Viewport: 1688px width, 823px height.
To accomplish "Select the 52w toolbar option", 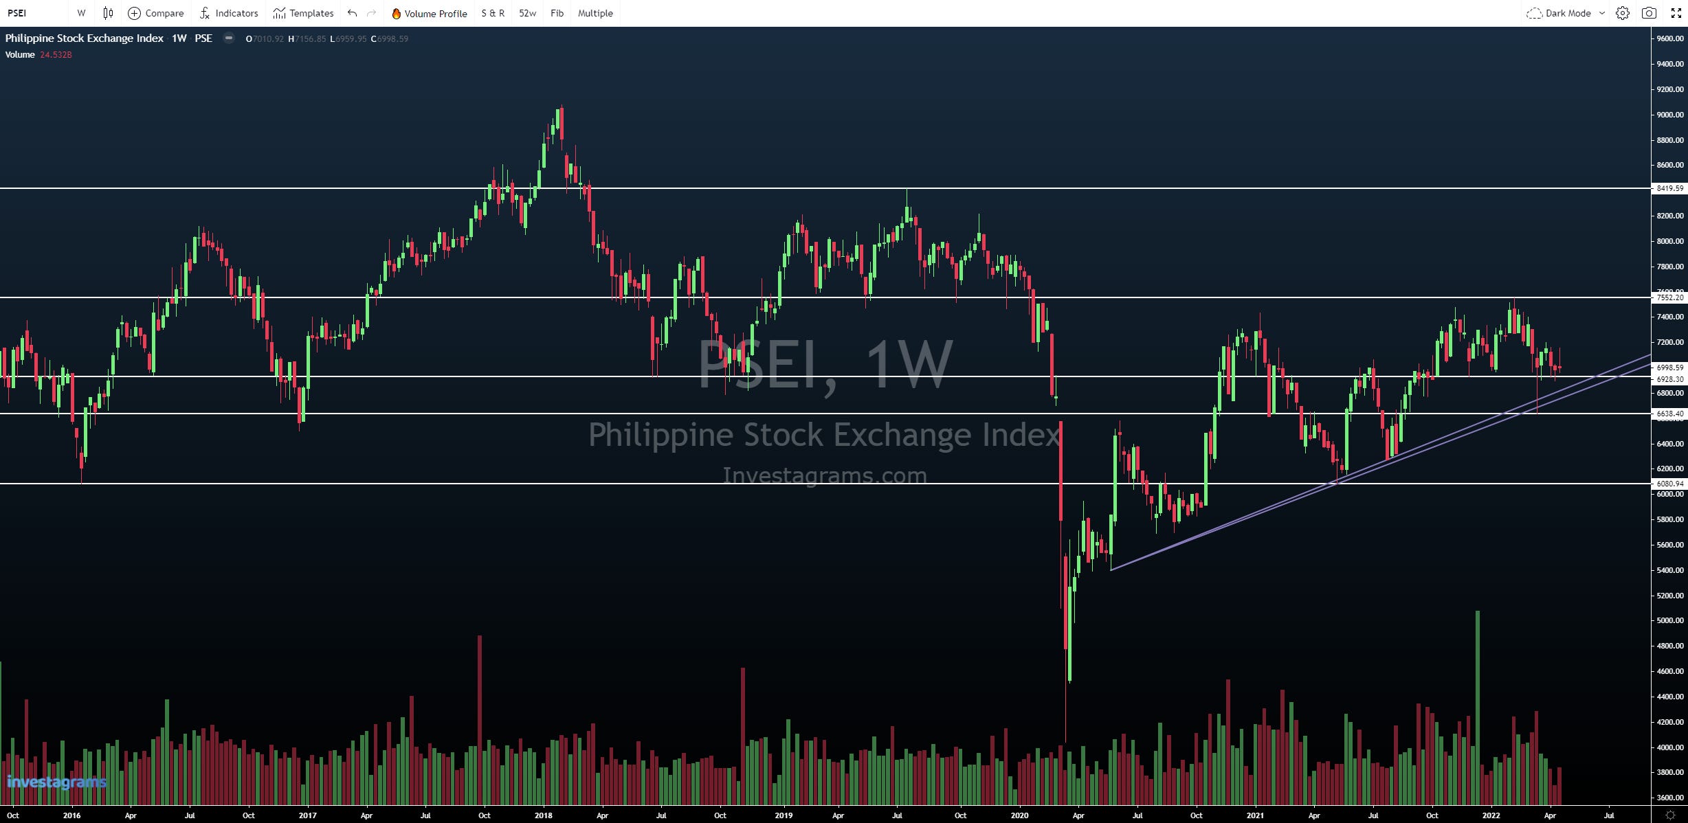I will click(x=526, y=13).
